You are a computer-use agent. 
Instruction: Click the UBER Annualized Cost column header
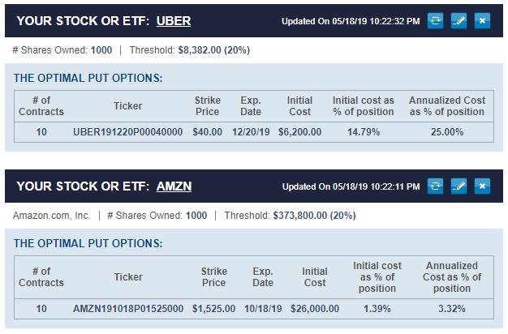click(447, 106)
